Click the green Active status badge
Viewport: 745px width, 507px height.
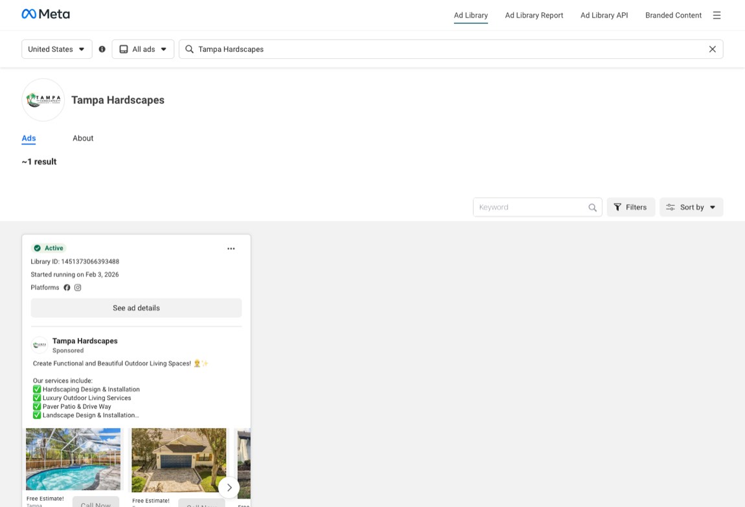[x=49, y=248]
